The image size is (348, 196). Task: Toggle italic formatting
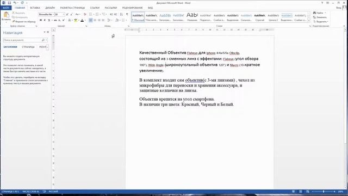coord(45,20)
